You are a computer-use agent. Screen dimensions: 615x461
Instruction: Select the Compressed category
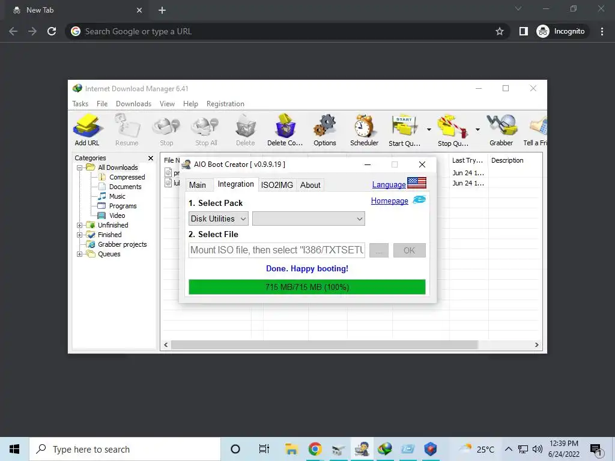[x=127, y=177]
